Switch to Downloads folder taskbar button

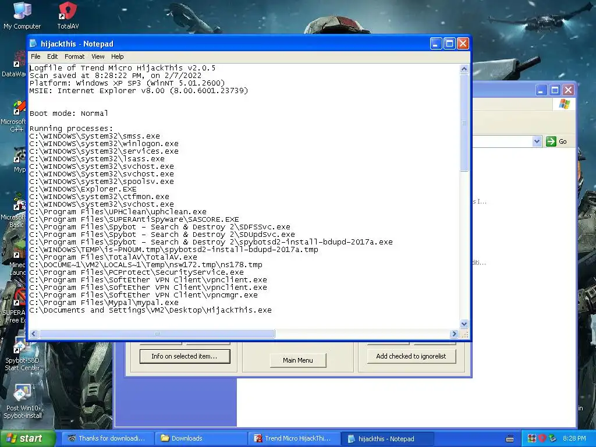click(201, 438)
